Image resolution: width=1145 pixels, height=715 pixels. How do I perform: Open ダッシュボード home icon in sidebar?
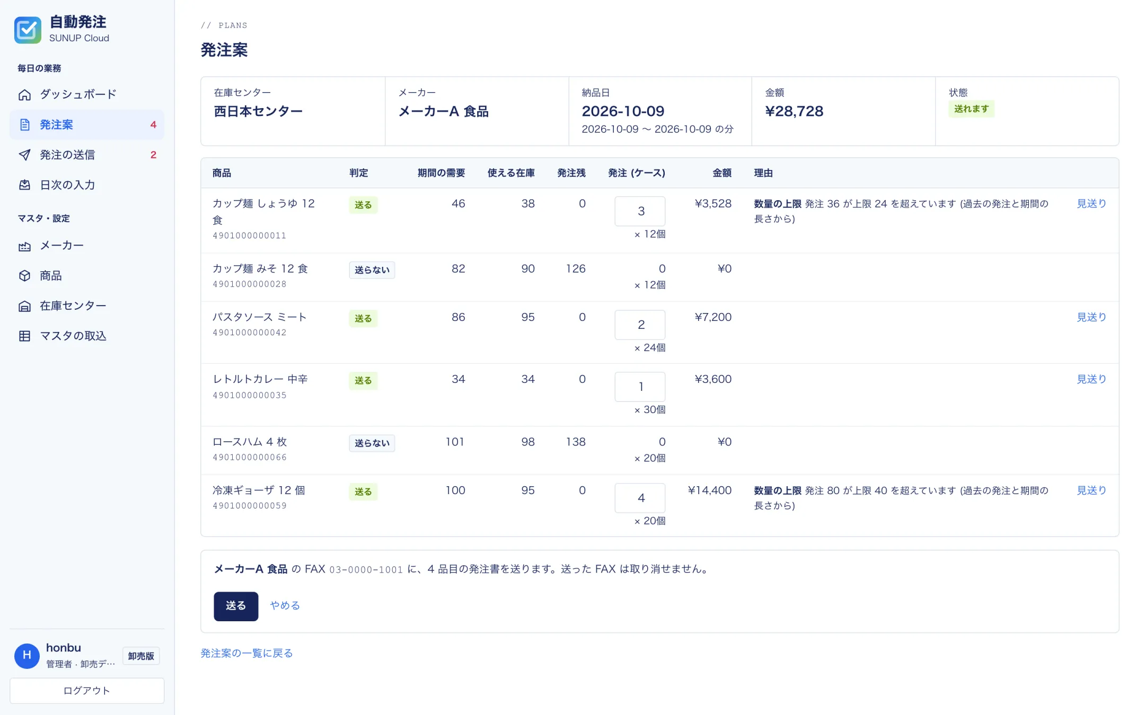click(x=24, y=95)
